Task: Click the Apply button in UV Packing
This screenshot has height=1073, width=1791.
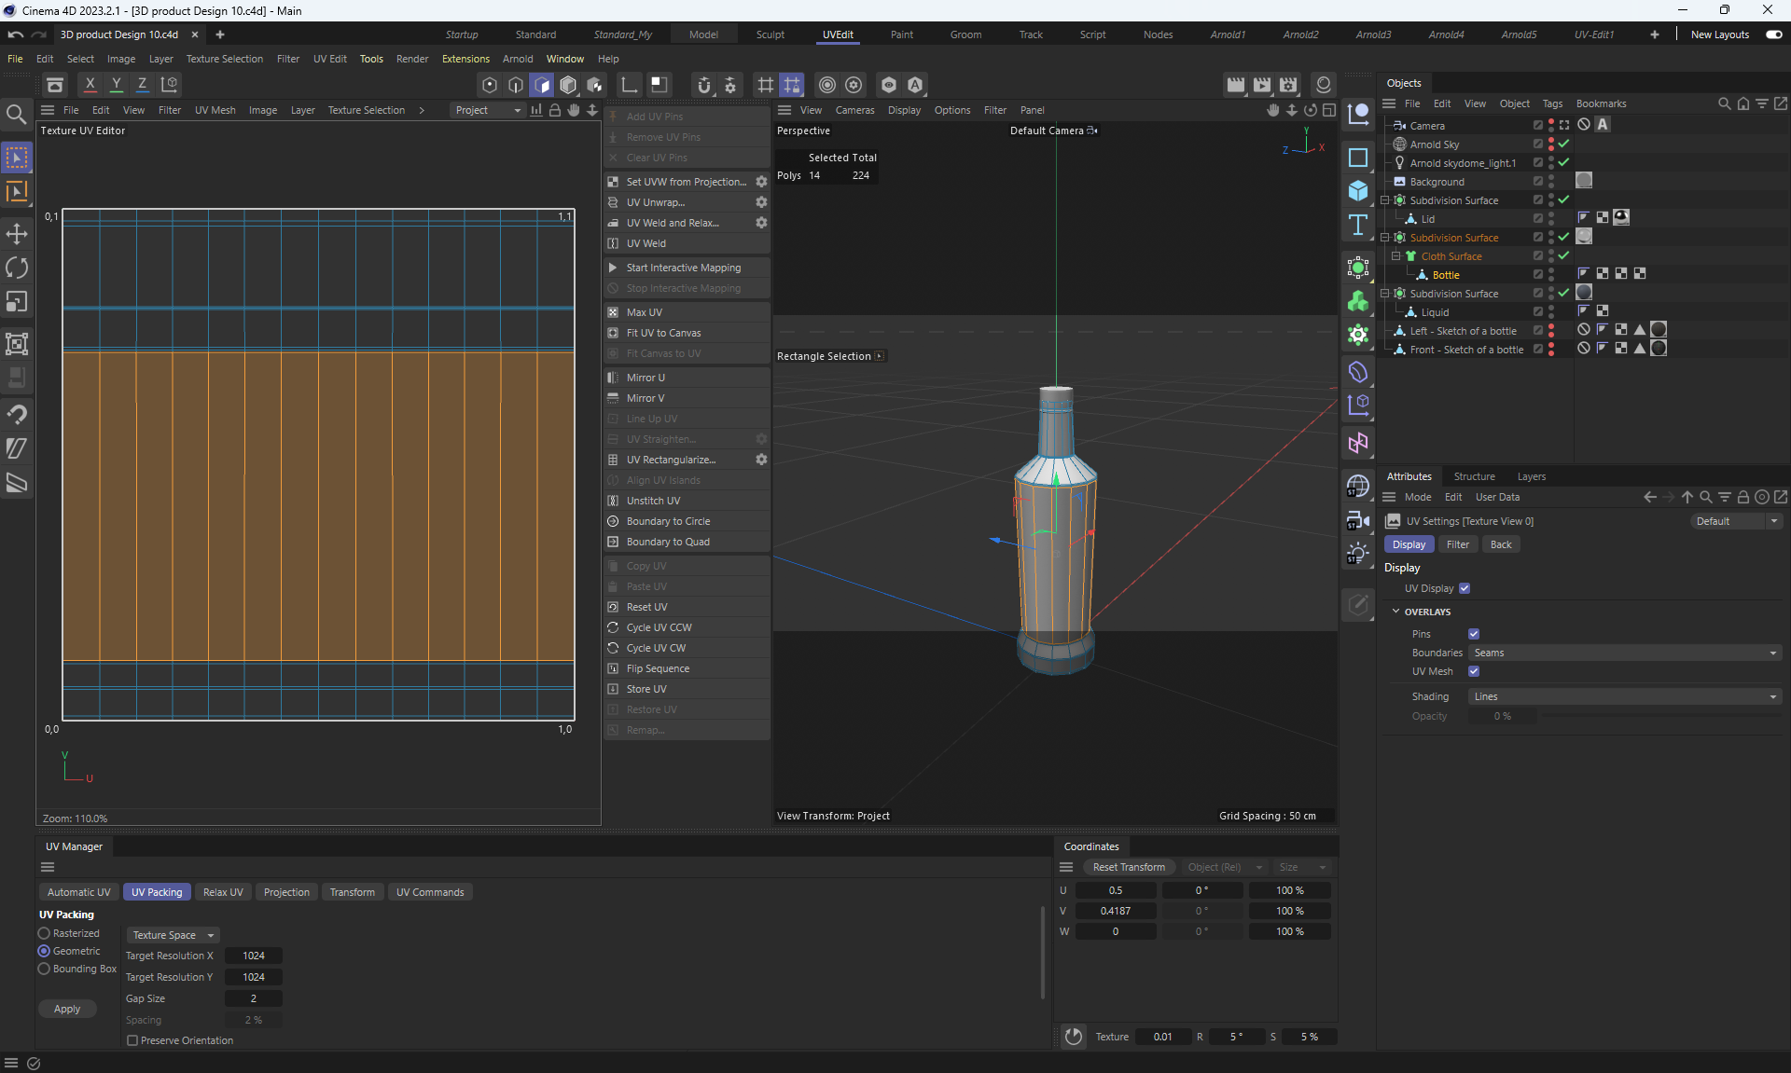Action: (x=67, y=1009)
